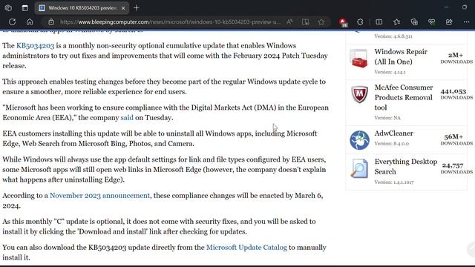Click the AdwCleaner bug logo thumbnail

359,140
